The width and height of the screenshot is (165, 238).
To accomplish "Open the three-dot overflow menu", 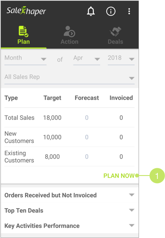I will (x=129, y=11).
